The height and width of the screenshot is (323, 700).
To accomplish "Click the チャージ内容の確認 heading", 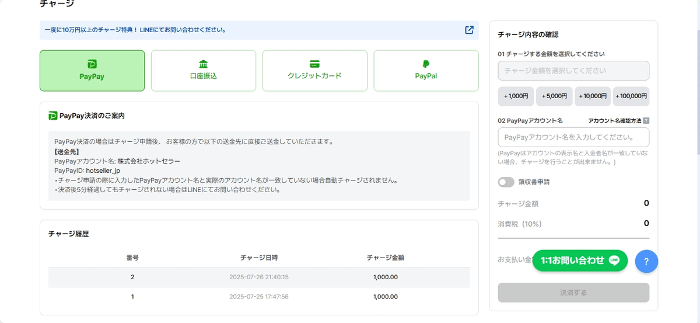I will pos(528,35).
